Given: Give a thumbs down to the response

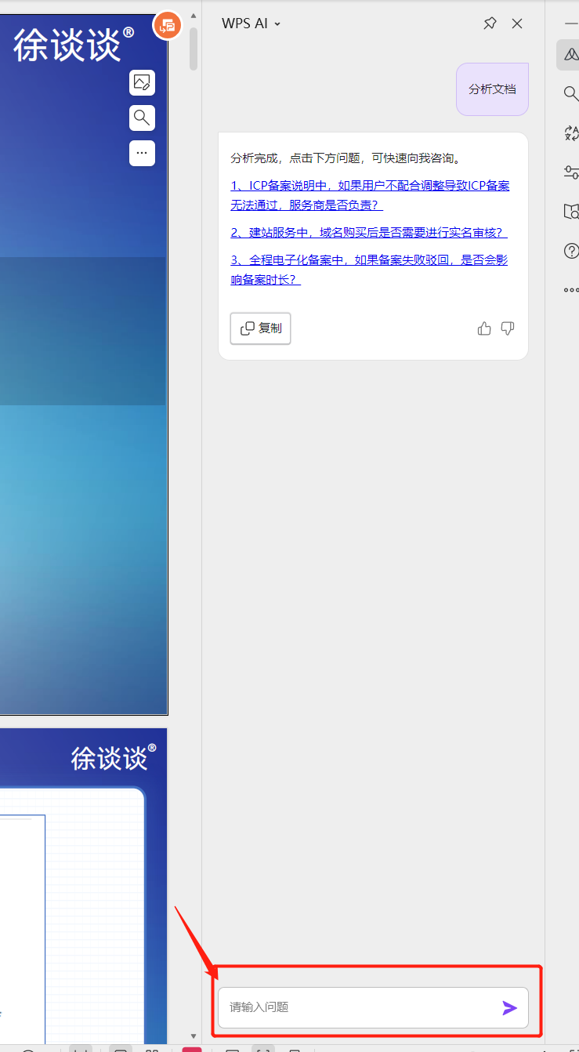Looking at the screenshot, I should coord(508,328).
